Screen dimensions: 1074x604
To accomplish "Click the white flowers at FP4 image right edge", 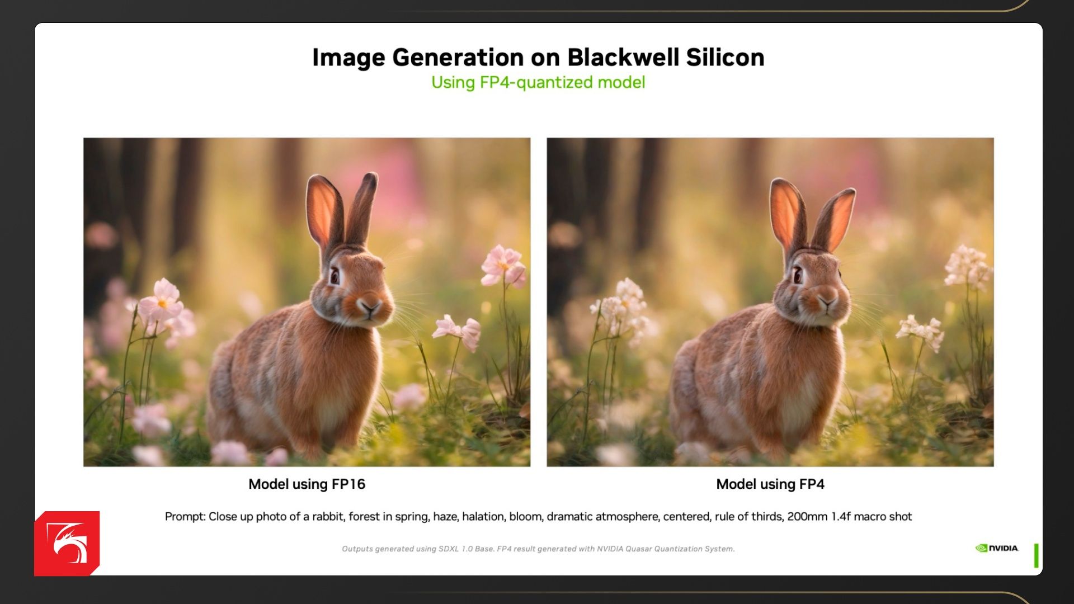I will [x=968, y=267].
